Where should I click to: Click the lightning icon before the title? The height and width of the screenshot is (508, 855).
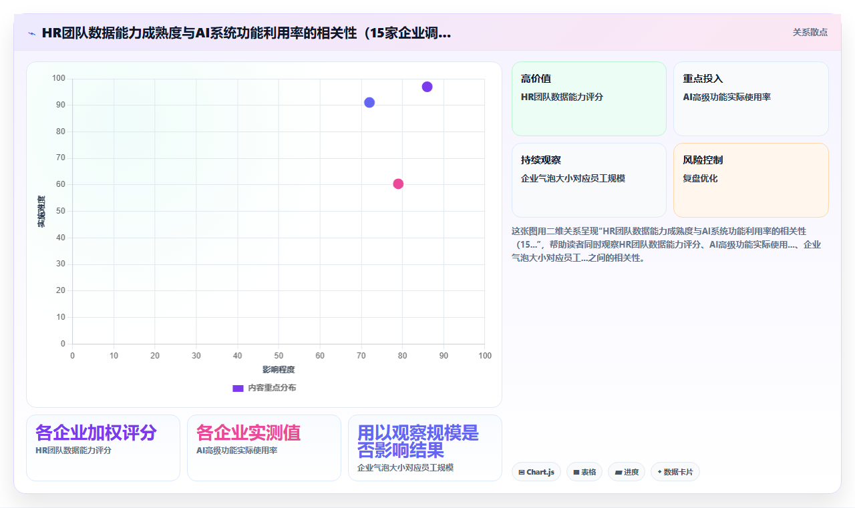pyautogui.click(x=31, y=33)
